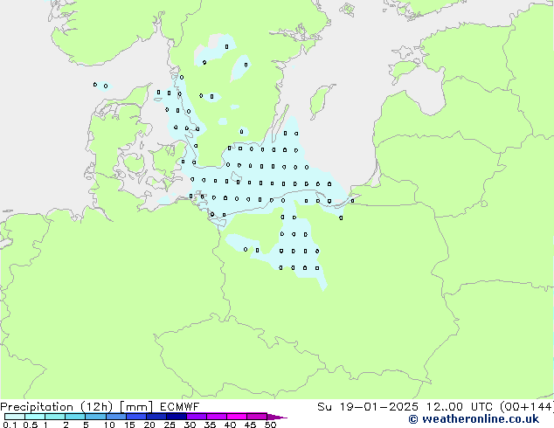Select the 5–10 mm legend color swatch

pos(95,417)
